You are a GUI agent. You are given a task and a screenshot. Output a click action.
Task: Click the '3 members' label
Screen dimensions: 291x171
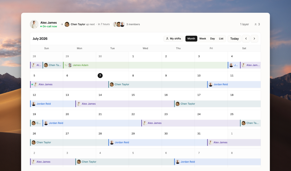[x=133, y=24]
